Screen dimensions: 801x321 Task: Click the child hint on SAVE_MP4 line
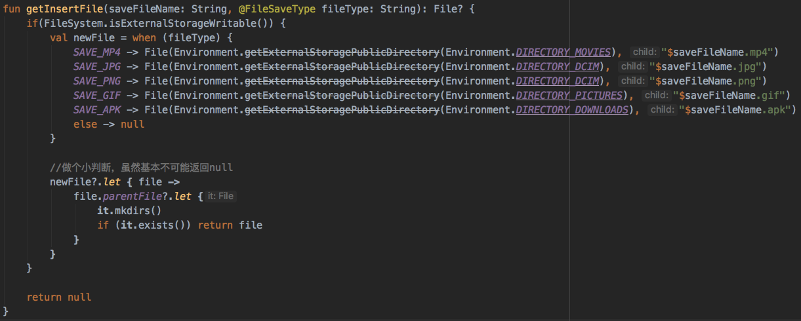click(645, 52)
